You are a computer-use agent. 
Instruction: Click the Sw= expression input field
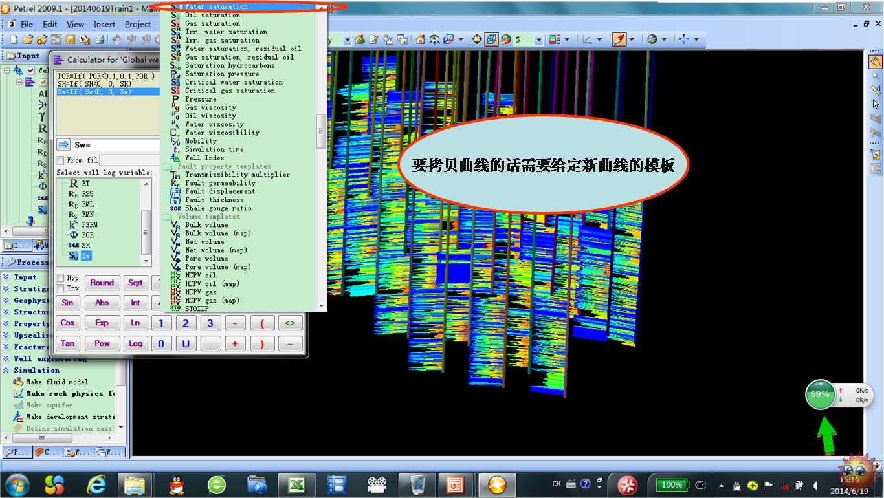point(116,145)
